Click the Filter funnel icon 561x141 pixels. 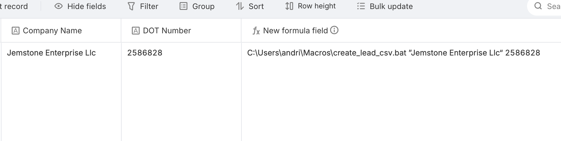click(131, 6)
